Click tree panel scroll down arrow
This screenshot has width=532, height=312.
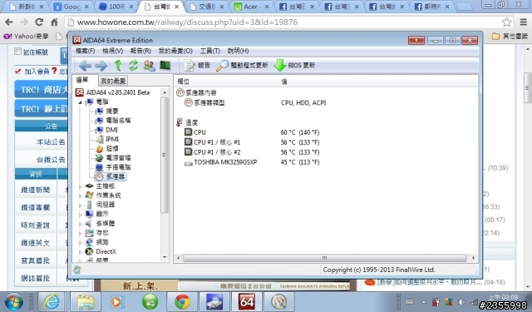(165, 257)
